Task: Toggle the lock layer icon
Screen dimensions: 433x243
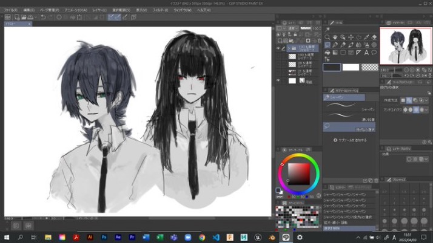Action: (x=295, y=34)
